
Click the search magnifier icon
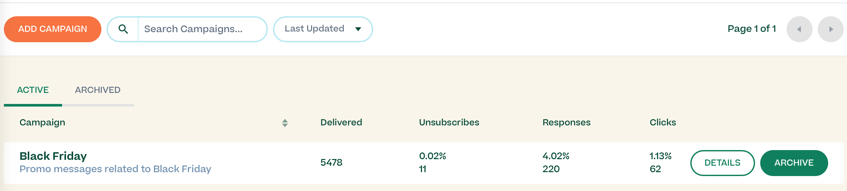123,29
